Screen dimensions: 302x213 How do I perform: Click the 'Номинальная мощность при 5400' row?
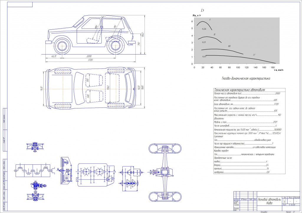point(248,130)
